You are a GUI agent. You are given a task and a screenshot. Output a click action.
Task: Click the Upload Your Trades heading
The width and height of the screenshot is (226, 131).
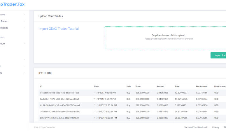[x=50, y=16]
